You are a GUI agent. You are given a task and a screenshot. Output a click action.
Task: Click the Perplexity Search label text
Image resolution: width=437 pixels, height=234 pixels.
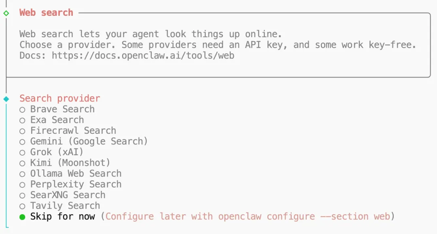(76, 184)
